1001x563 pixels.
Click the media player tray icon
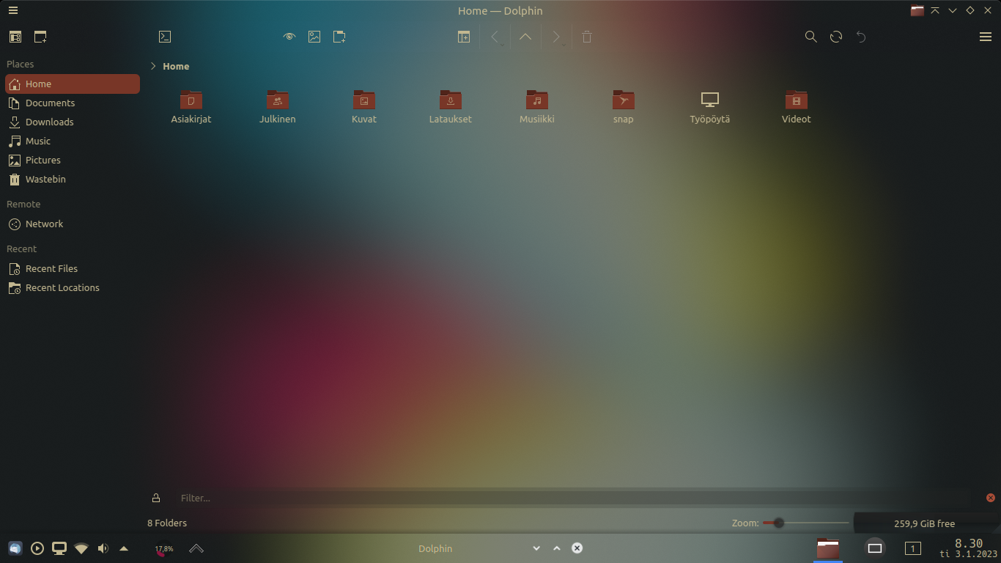(37, 548)
